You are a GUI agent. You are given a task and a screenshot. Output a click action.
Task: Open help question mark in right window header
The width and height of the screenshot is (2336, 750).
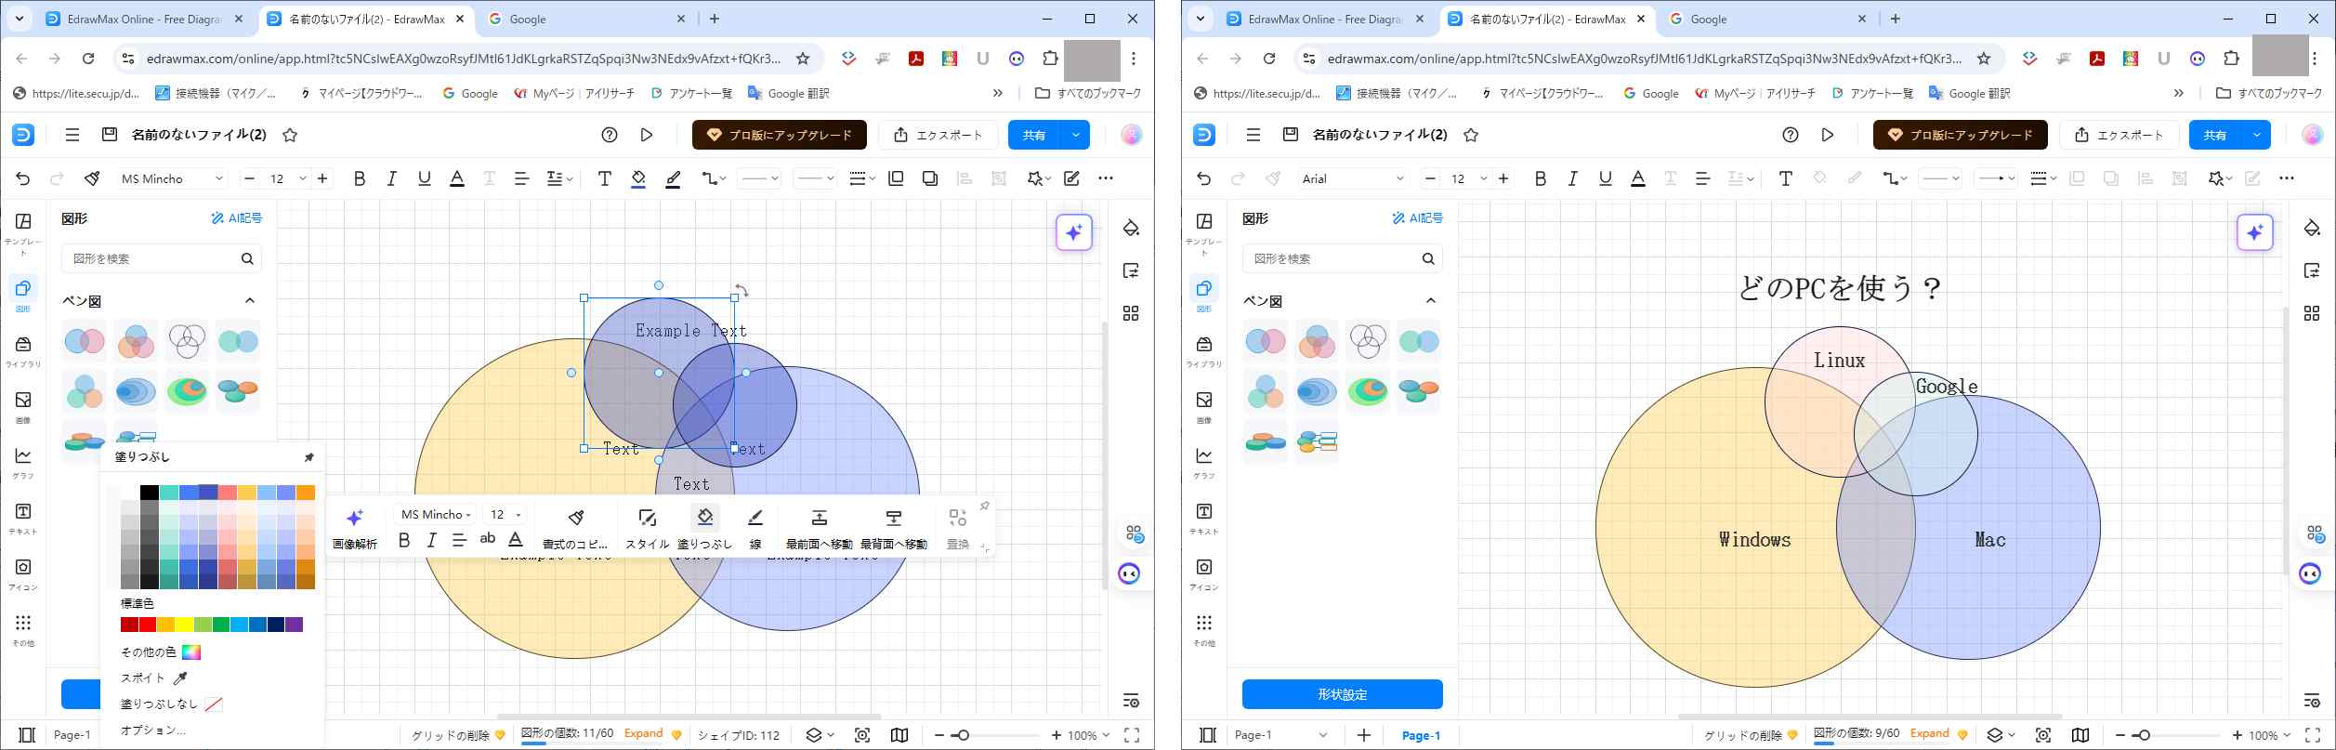tap(1791, 135)
